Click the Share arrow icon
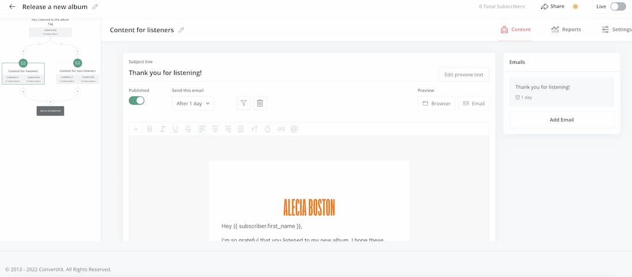This screenshot has width=632, height=277. point(545,6)
